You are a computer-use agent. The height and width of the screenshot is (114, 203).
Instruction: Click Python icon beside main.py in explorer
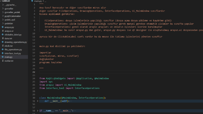[x=3, y=57]
